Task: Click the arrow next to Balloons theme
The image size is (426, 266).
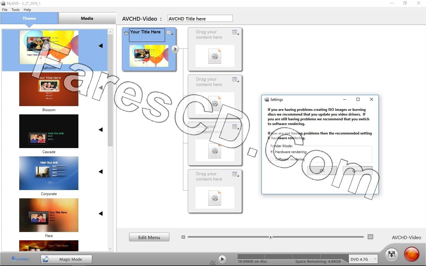Action: pyautogui.click(x=101, y=46)
